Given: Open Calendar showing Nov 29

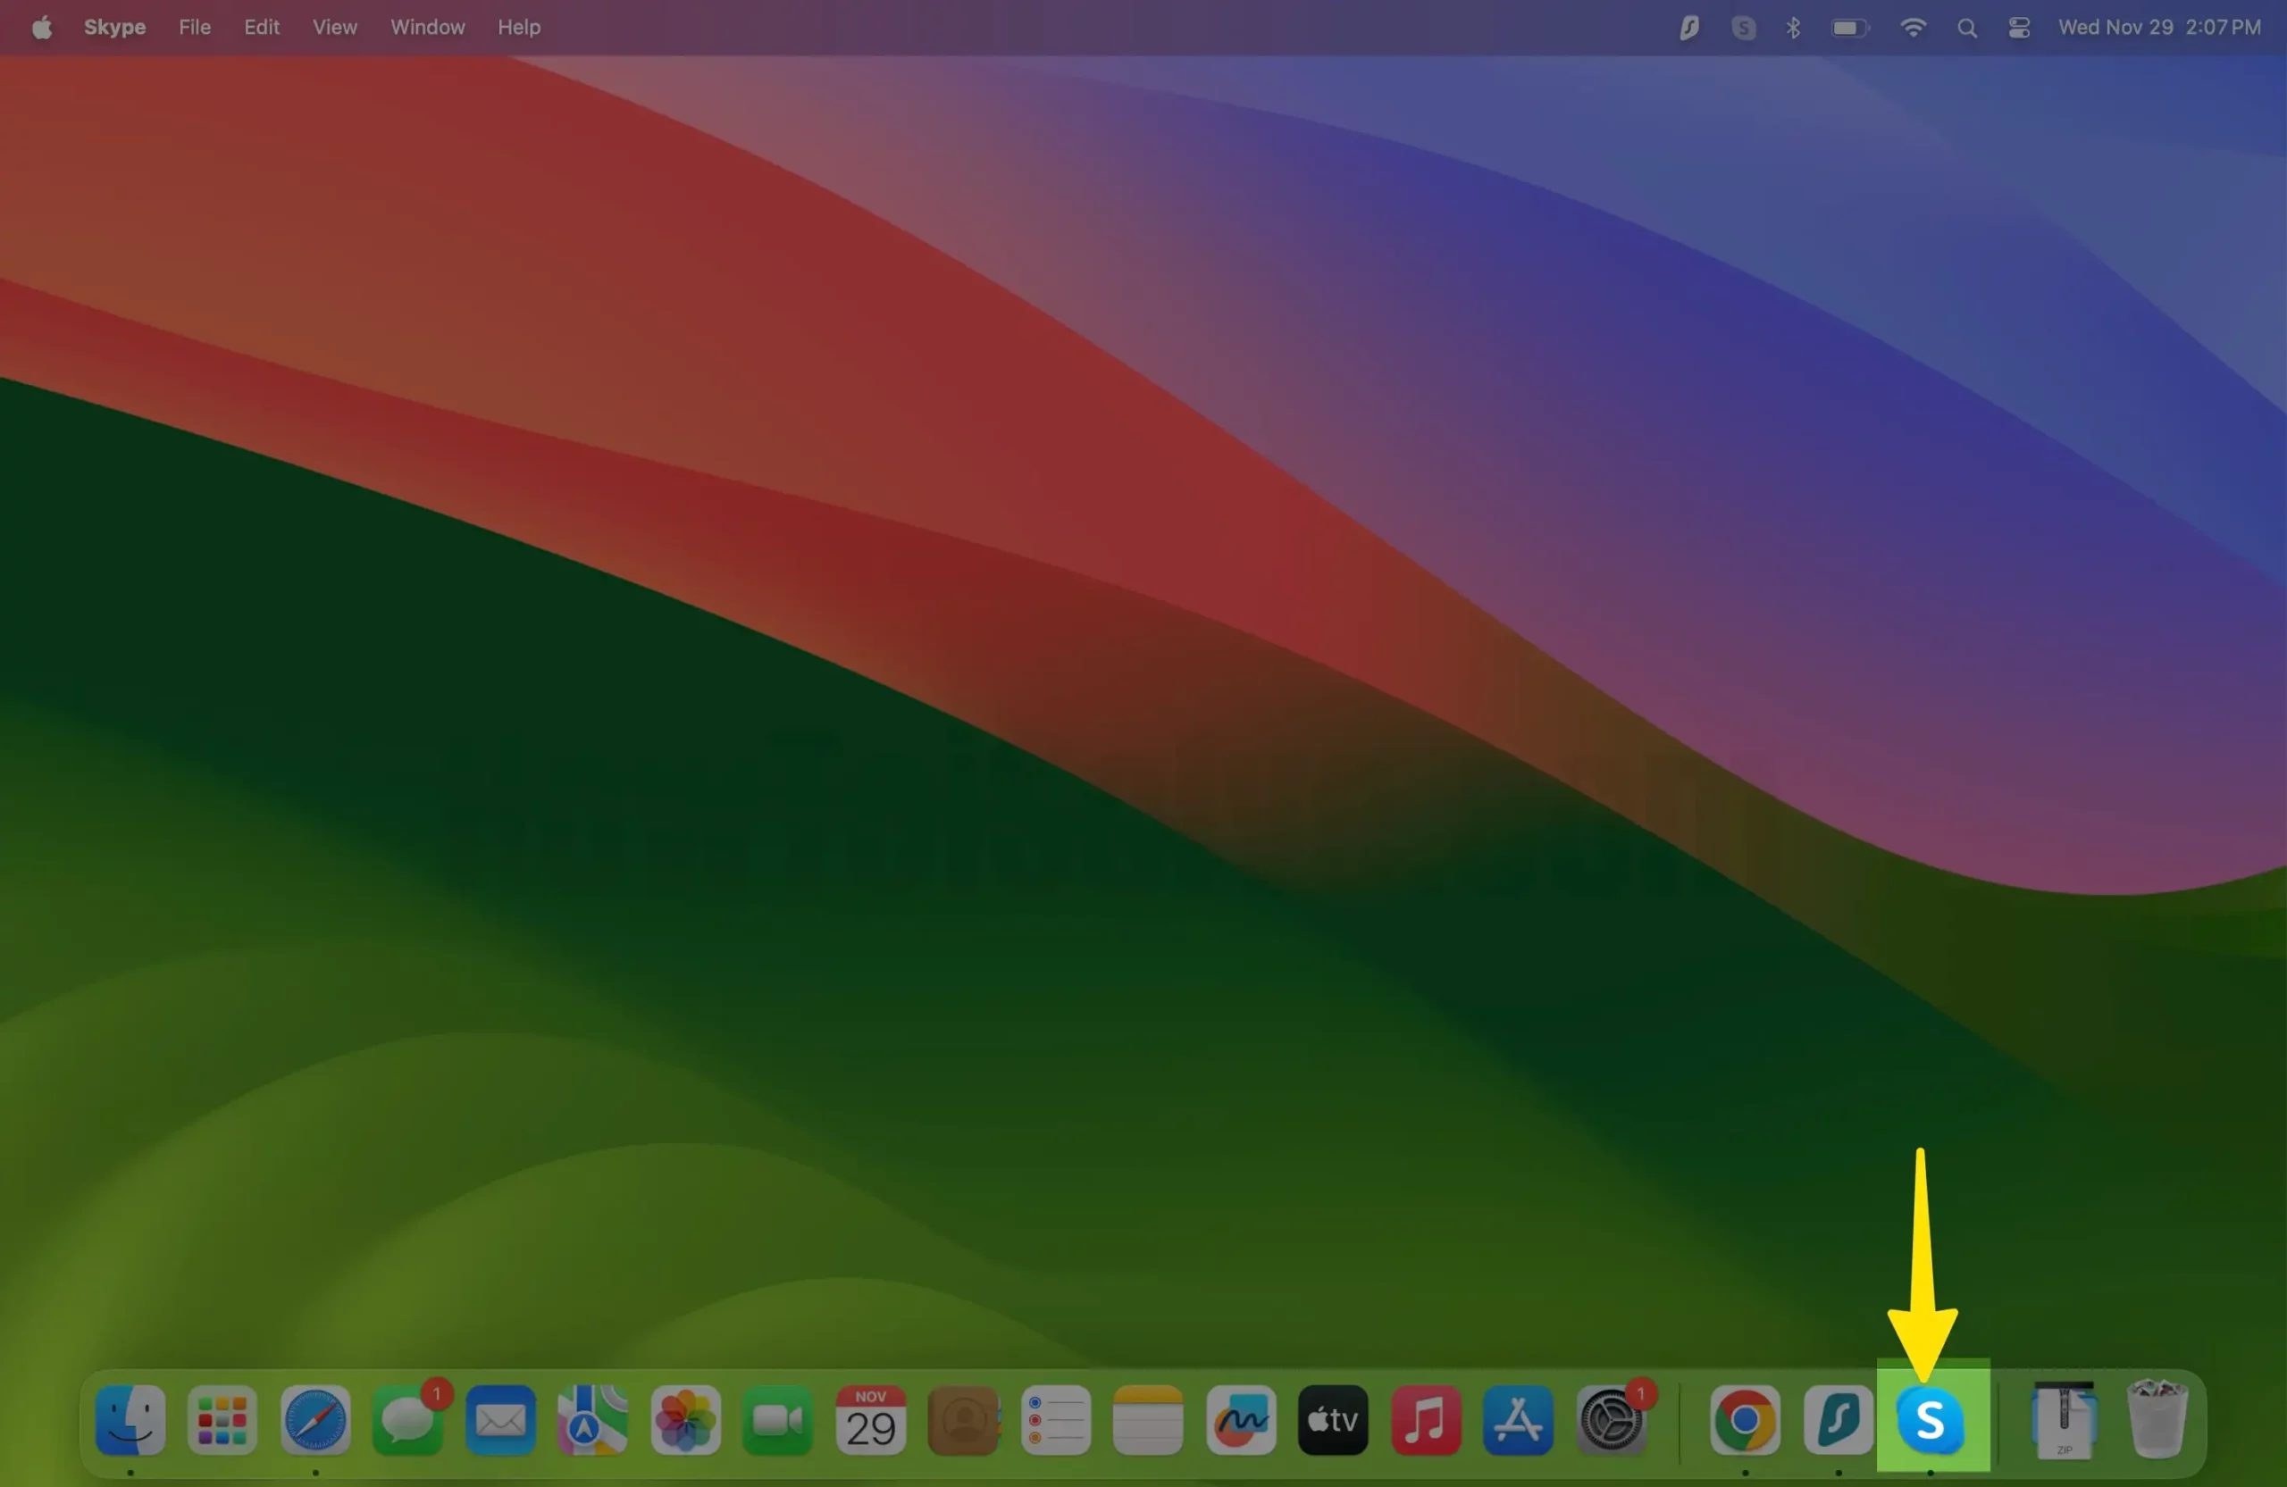Looking at the screenshot, I should coord(871,1420).
